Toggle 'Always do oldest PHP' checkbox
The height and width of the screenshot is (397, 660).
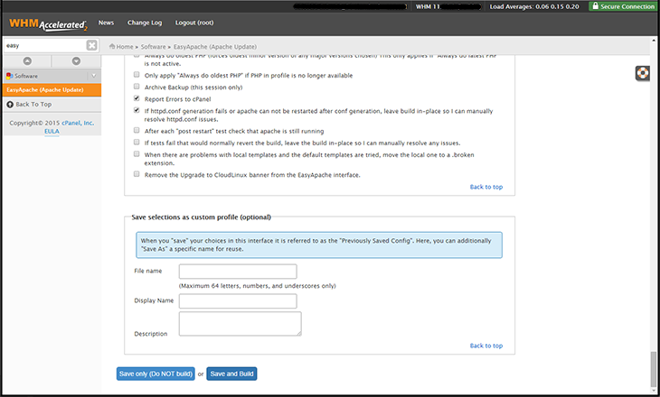point(137,55)
